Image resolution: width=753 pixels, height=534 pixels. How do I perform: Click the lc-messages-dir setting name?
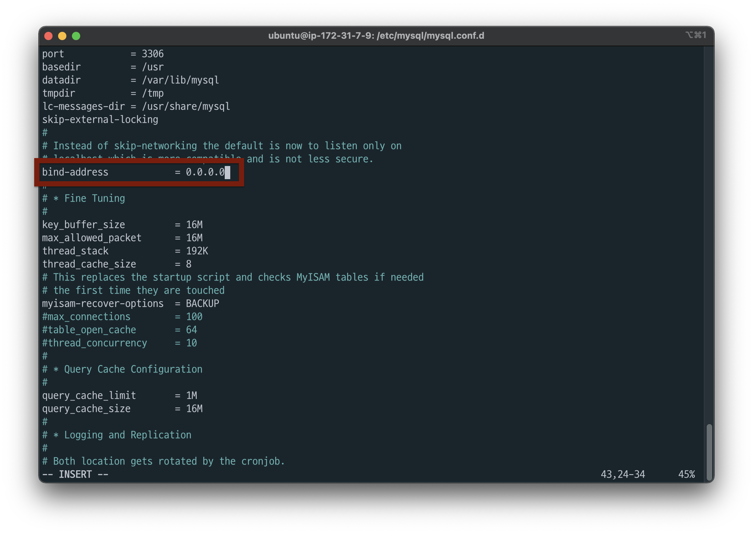(83, 106)
